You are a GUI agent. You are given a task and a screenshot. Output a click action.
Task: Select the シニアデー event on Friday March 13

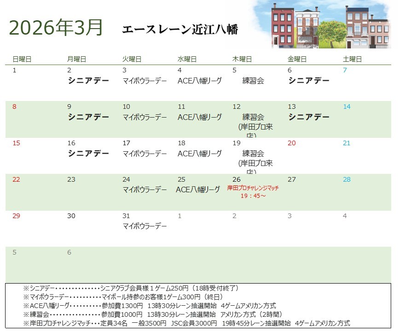click(x=309, y=117)
